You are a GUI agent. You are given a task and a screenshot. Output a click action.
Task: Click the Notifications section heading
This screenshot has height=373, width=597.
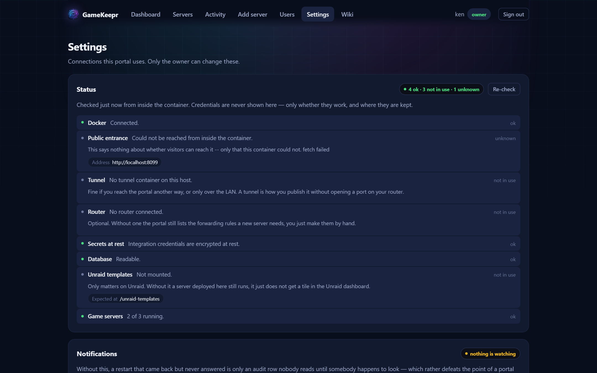click(x=97, y=354)
